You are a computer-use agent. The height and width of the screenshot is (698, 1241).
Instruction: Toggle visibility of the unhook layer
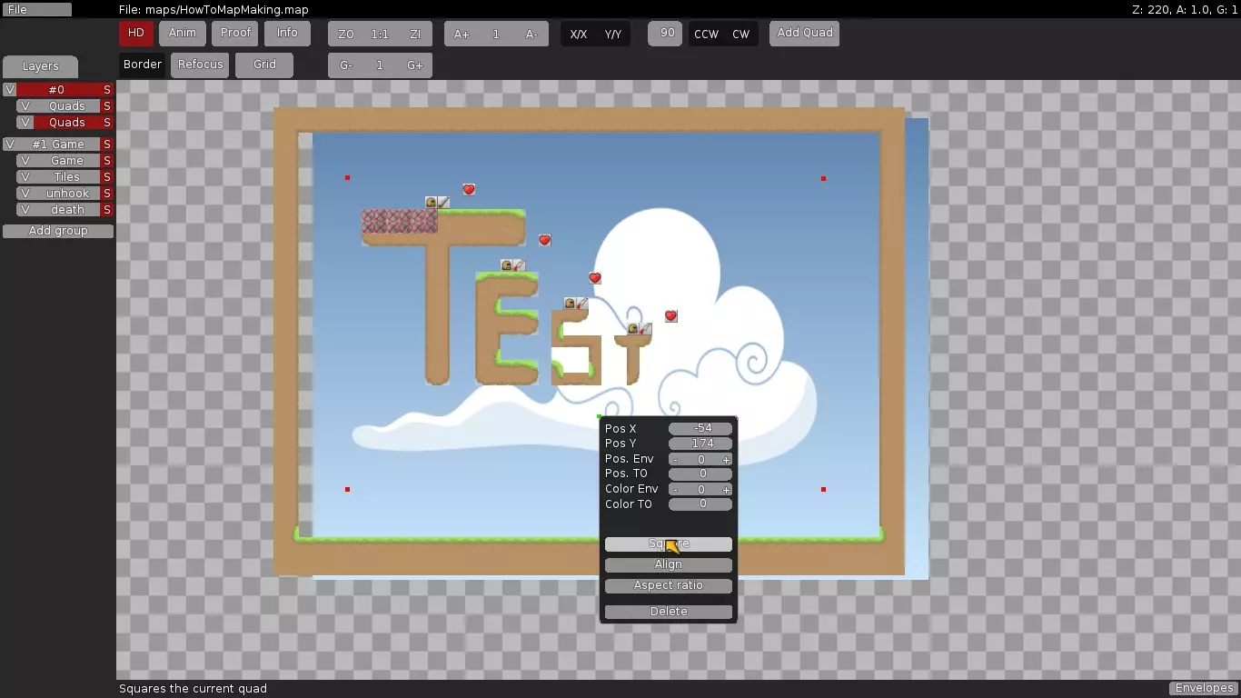click(25, 194)
